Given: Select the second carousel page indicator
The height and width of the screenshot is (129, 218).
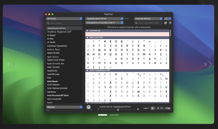Looking at the screenshot, I should (x=114, y=115).
